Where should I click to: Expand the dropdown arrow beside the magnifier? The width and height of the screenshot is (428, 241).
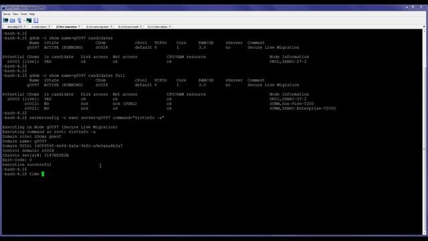pos(24,21)
